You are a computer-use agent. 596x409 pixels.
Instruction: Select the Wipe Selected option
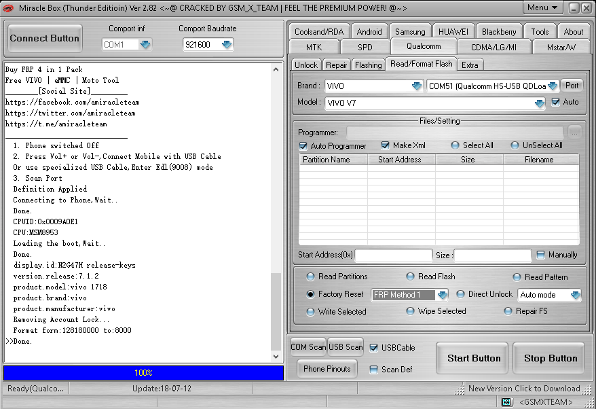point(410,311)
